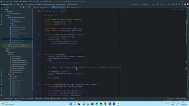
Task: Open Chrome from the taskbar
Action: click(105, 104)
